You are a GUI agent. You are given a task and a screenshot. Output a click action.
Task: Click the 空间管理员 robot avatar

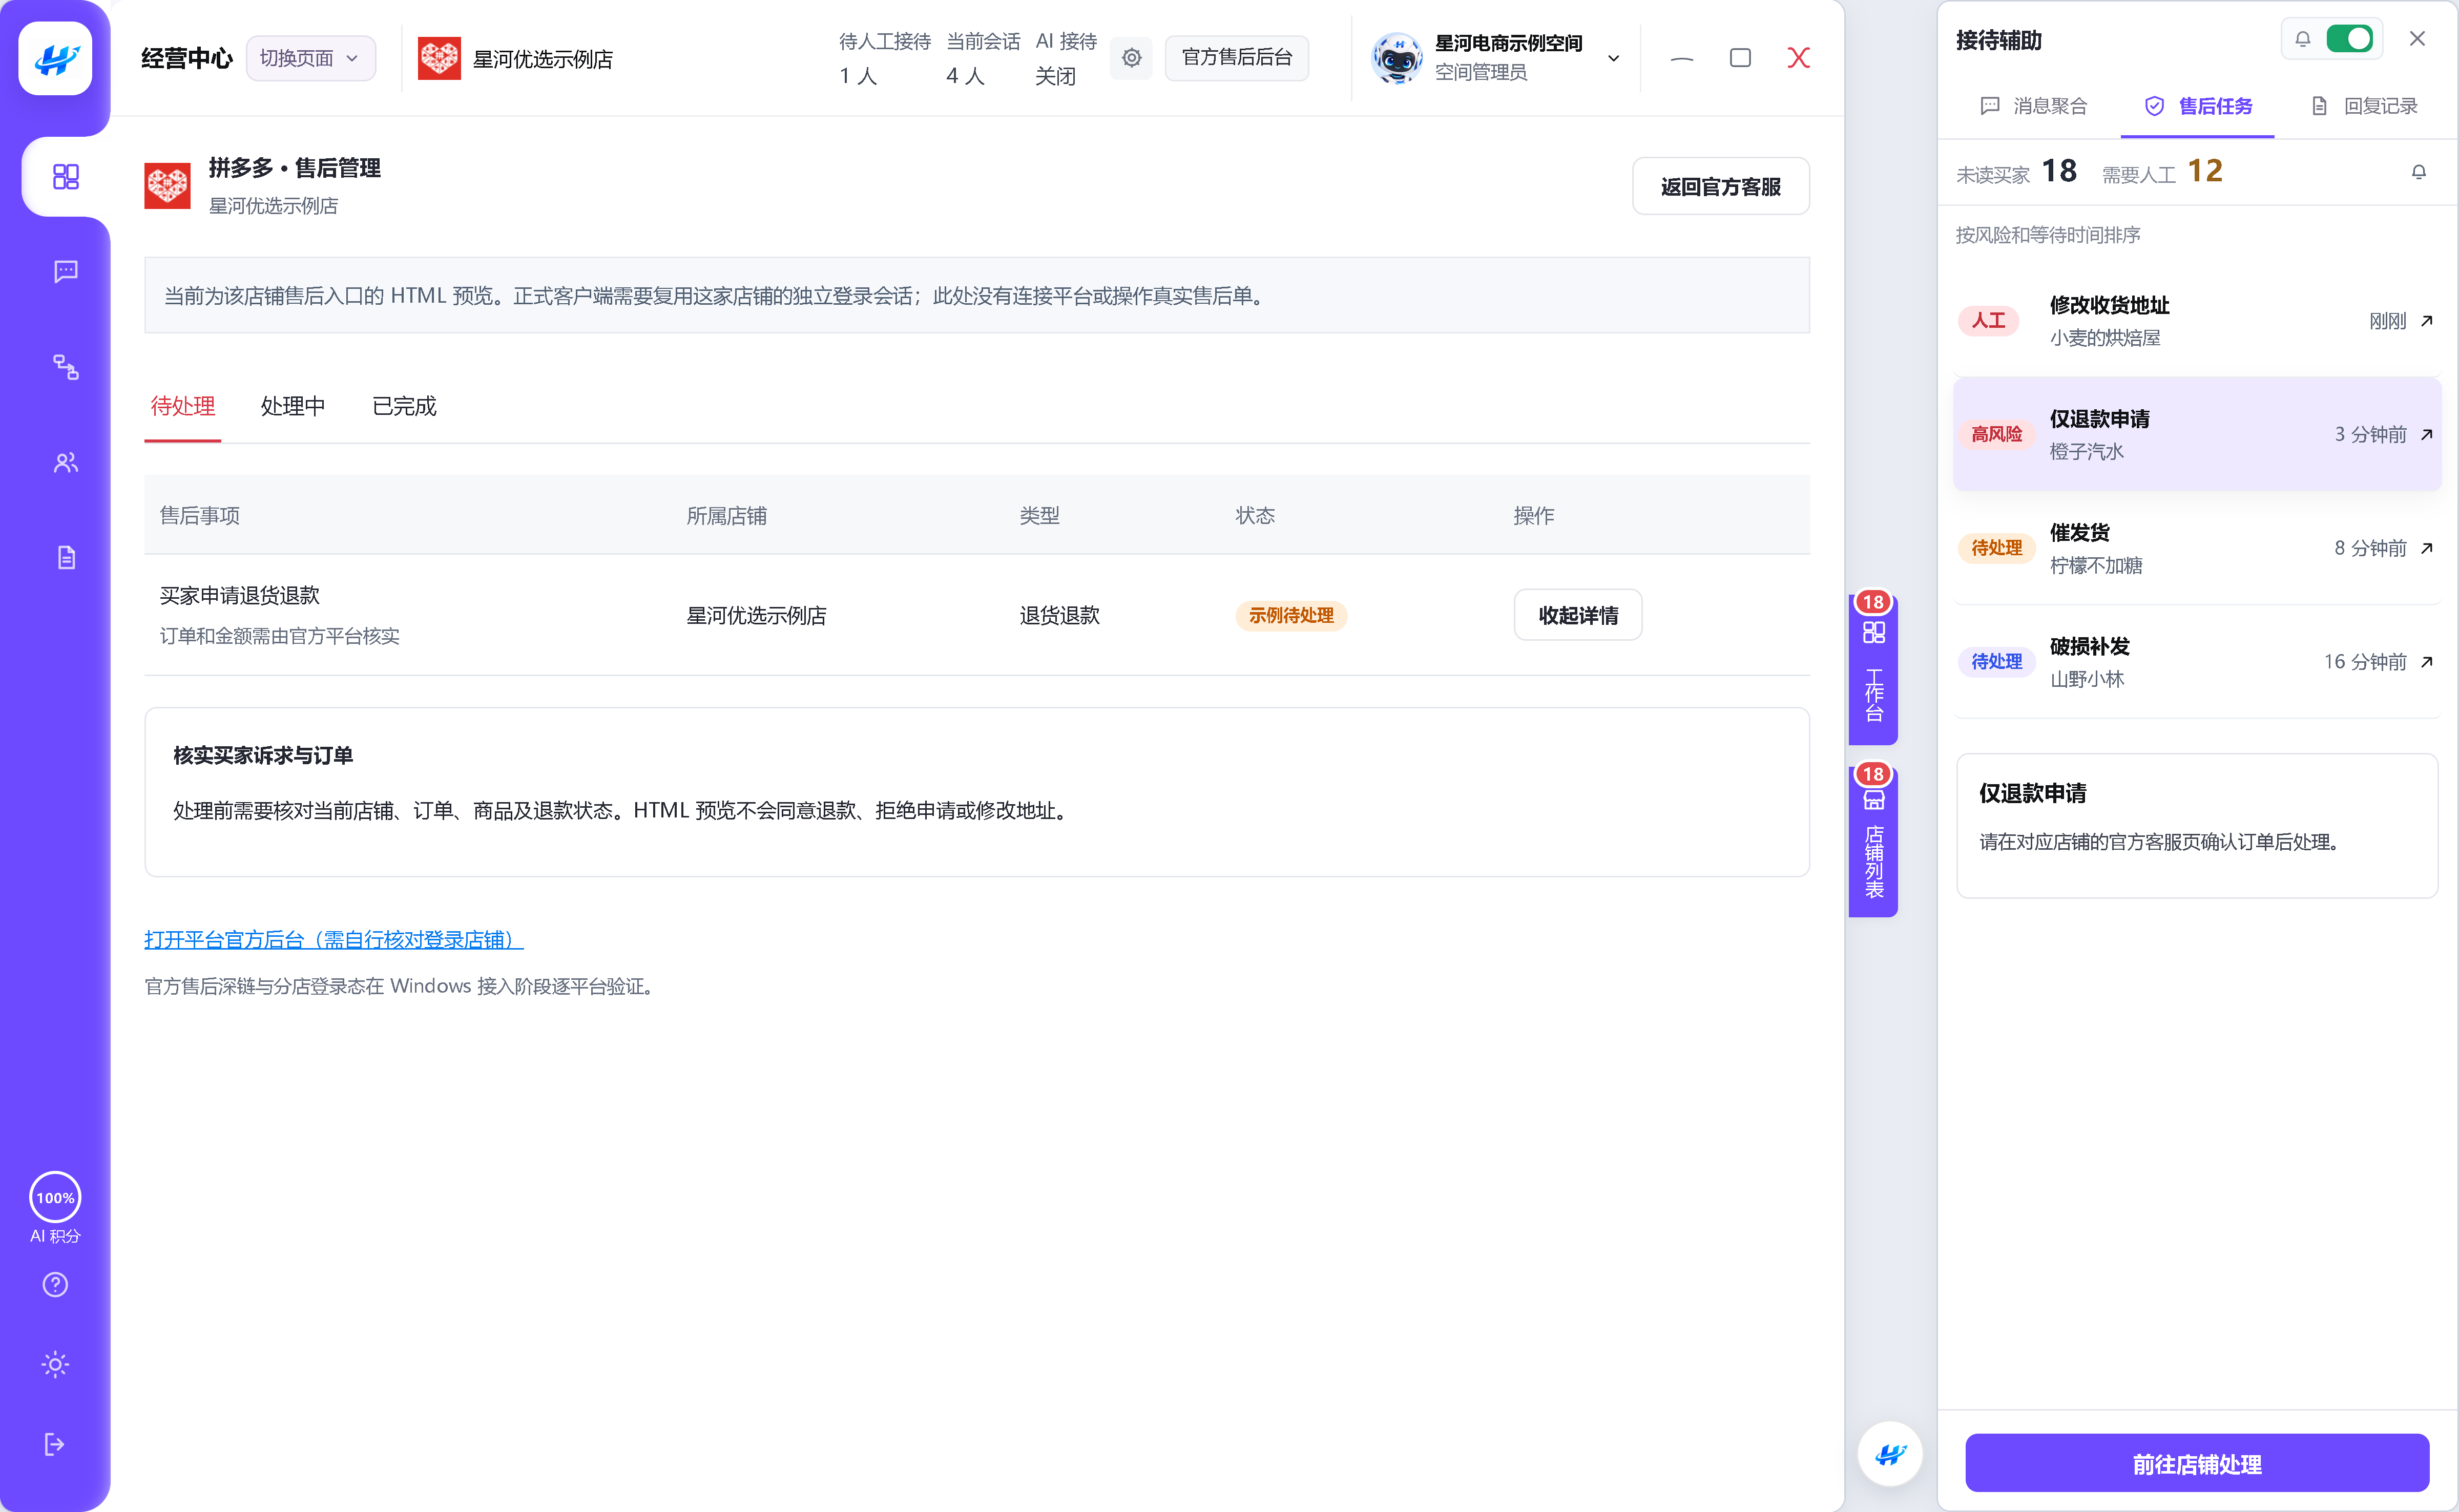(1396, 58)
